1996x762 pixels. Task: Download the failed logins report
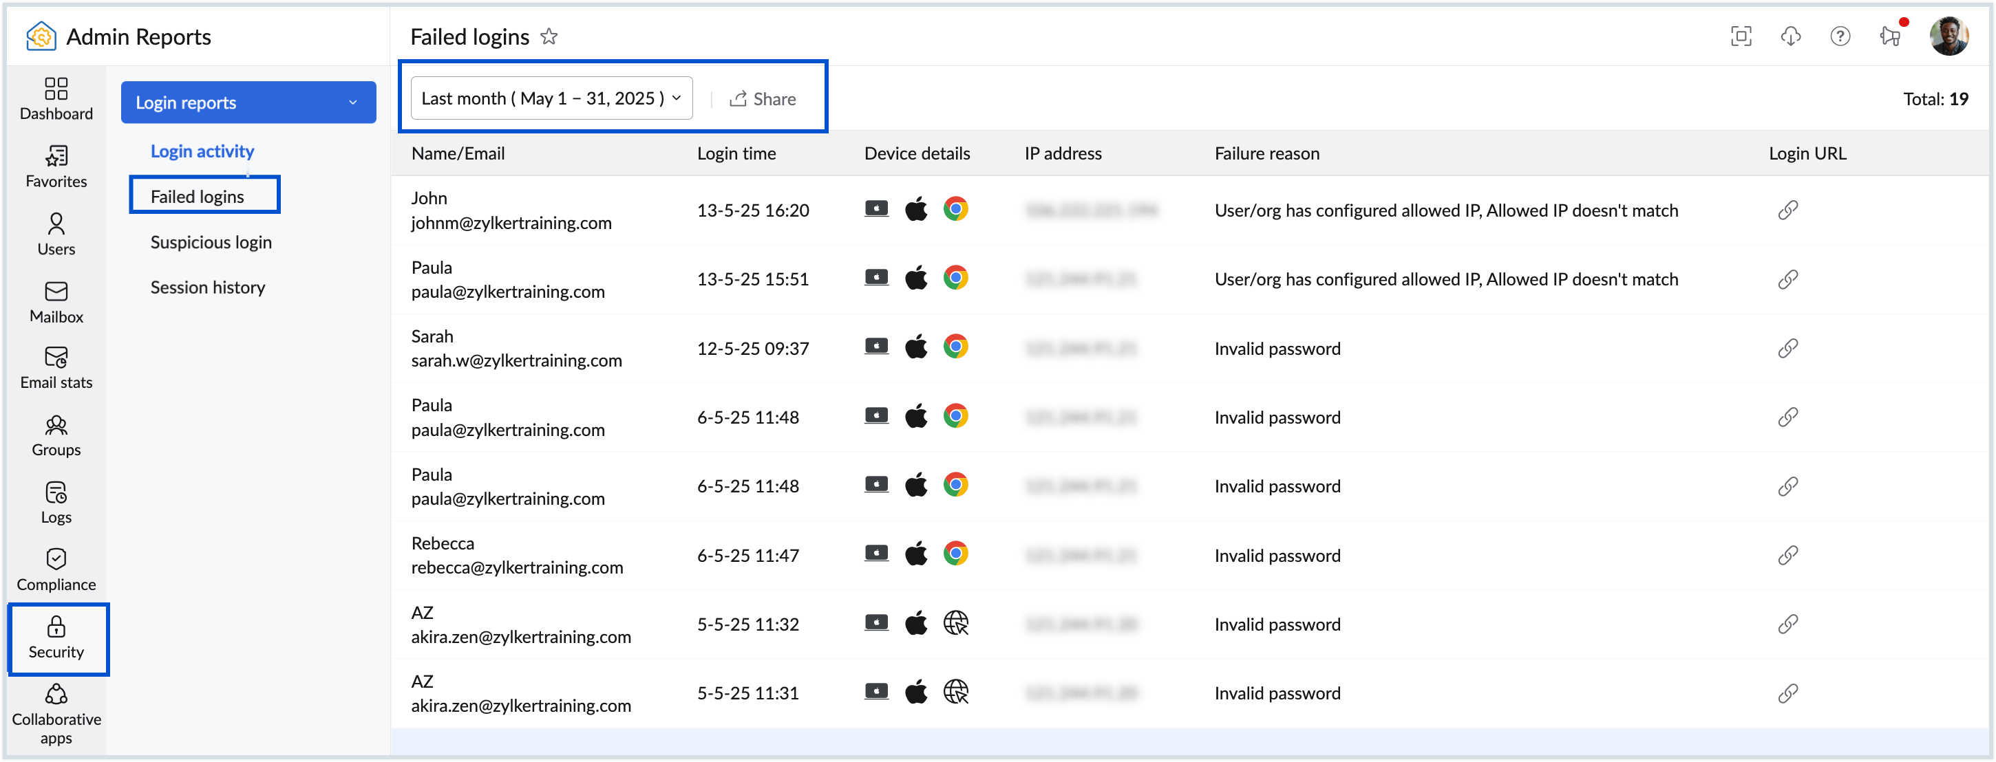(x=1791, y=36)
